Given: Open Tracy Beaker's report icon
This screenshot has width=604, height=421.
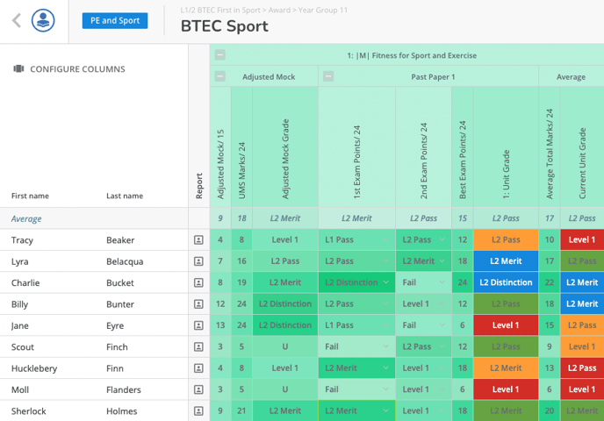Looking at the screenshot, I should [x=198, y=239].
